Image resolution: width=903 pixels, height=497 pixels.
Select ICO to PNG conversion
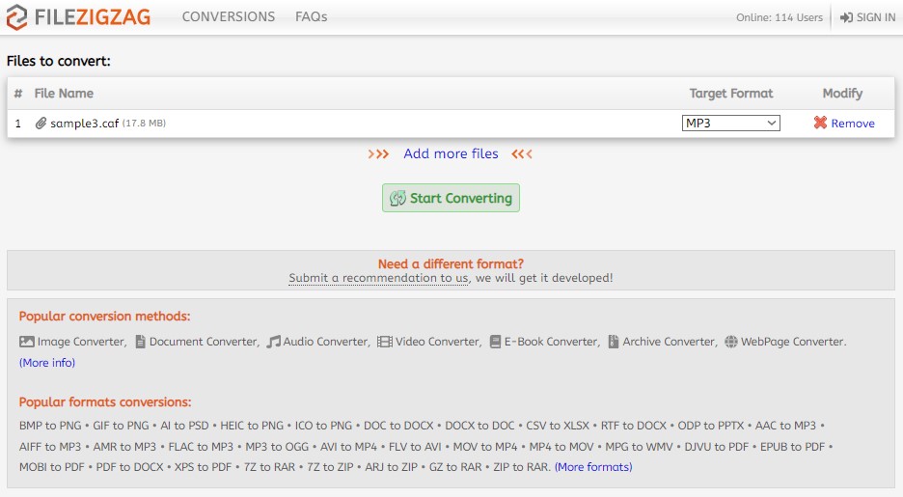323,426
